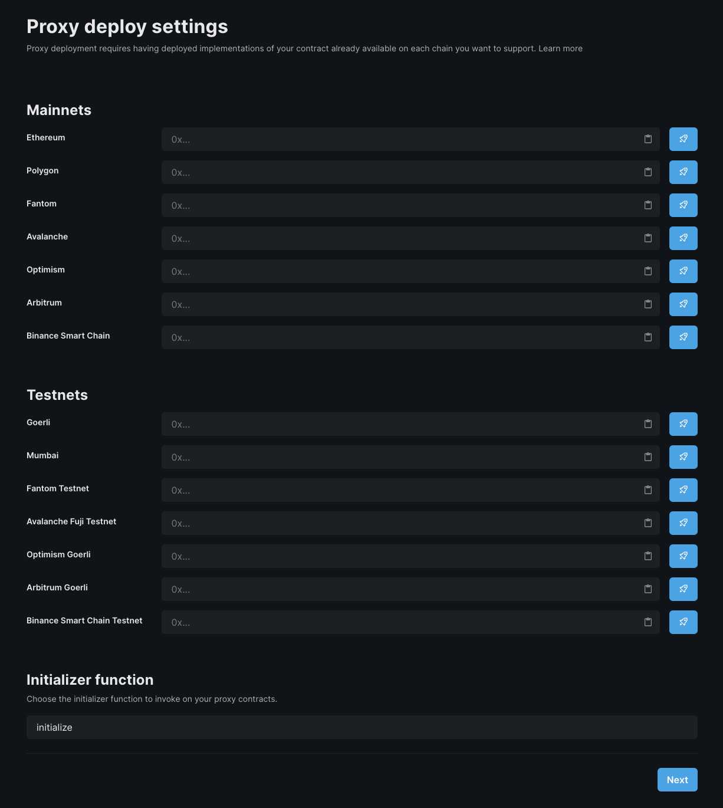
Task: Deploy to Arbitrum using rocket button
Action: (683, 304)
